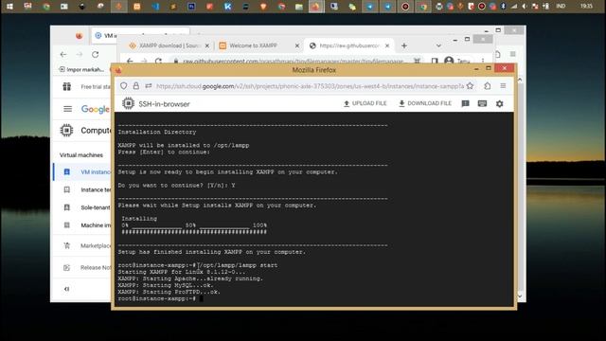Open the 'Impor markah...' bookmark
The height and width of the screenshot is (341, 606).
coord(81,69)
